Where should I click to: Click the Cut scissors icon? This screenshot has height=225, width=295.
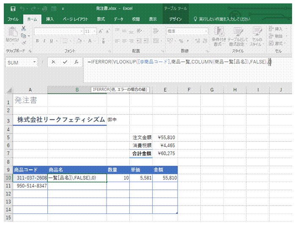click(x=24, y=28)
